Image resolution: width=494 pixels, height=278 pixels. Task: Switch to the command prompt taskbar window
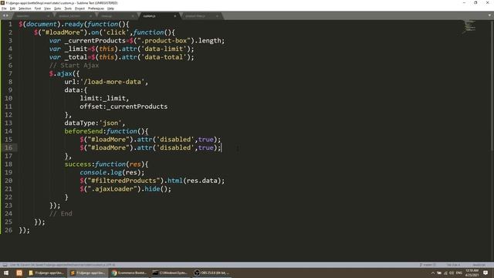pyautogui.click(x=171, y=273)
